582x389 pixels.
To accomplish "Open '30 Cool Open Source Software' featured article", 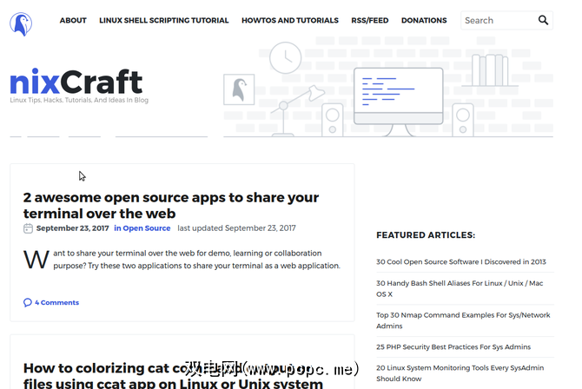I will (461, 261).
